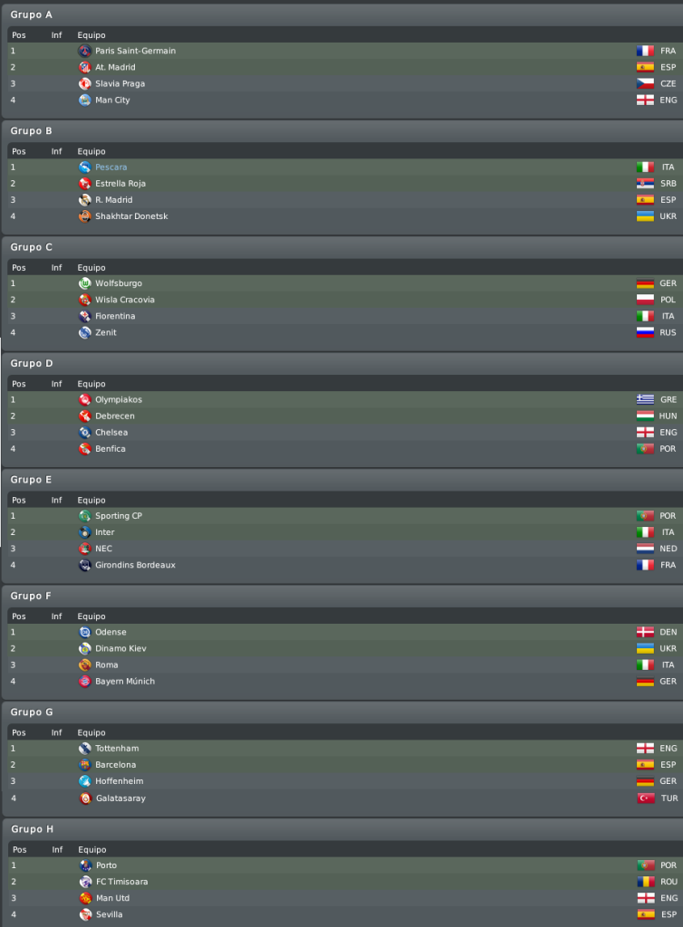
Task: Open the R. Madrid team page
Action: pos(114,200)
